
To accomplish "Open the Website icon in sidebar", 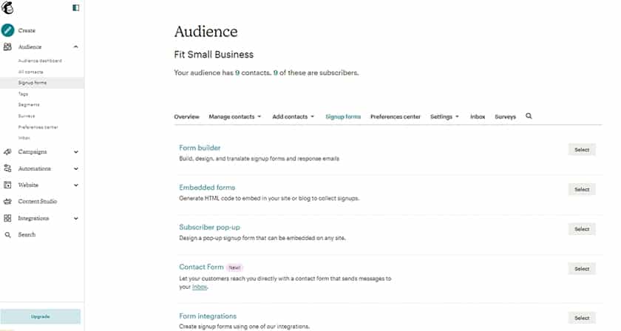I will click(7, 185).
